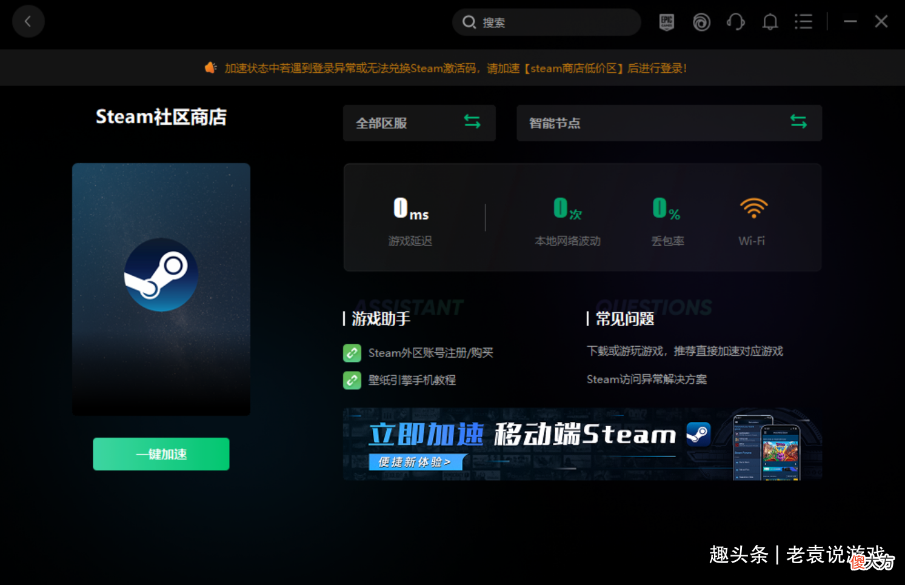Close the accelerator window
The width and height of the screenshot is (905, 585).
[x=881, y=22]
